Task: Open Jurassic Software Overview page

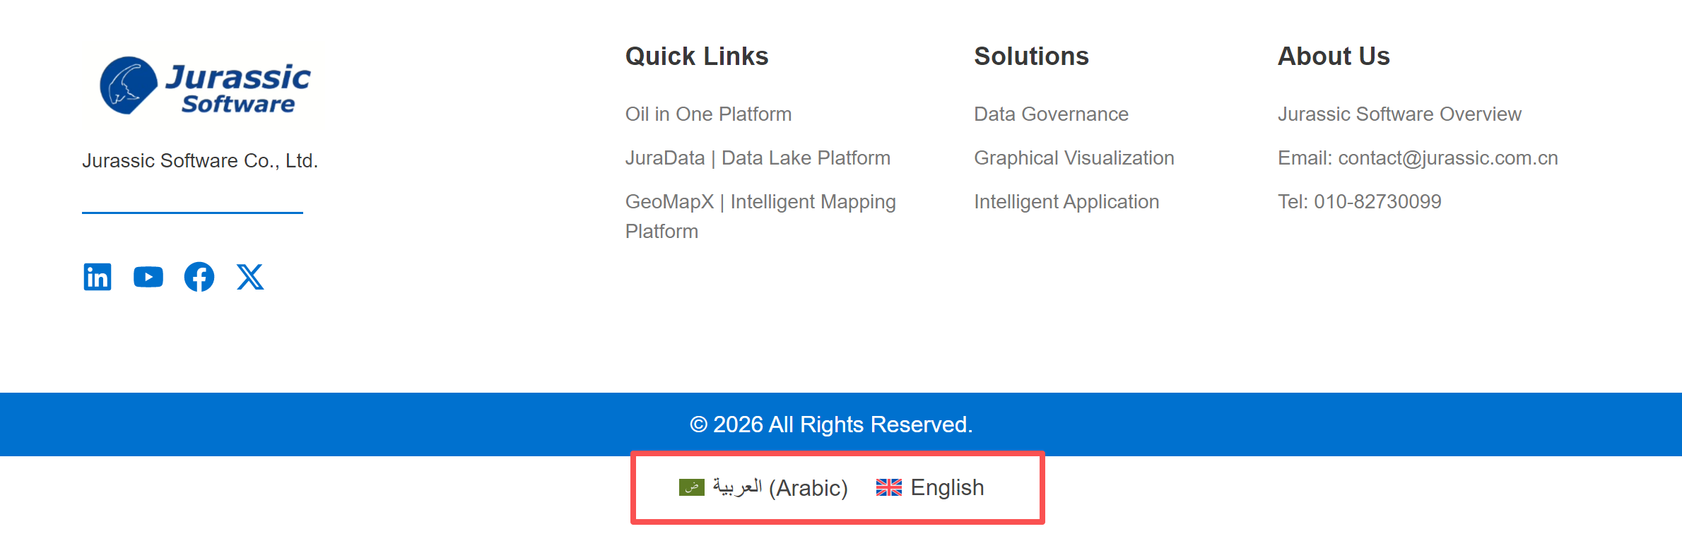Action: tap(1399, 114)
